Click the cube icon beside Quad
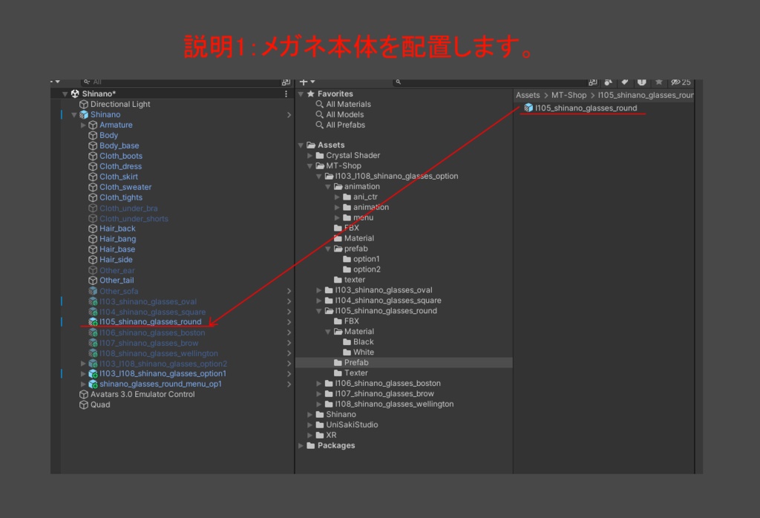 pos(84,404)
